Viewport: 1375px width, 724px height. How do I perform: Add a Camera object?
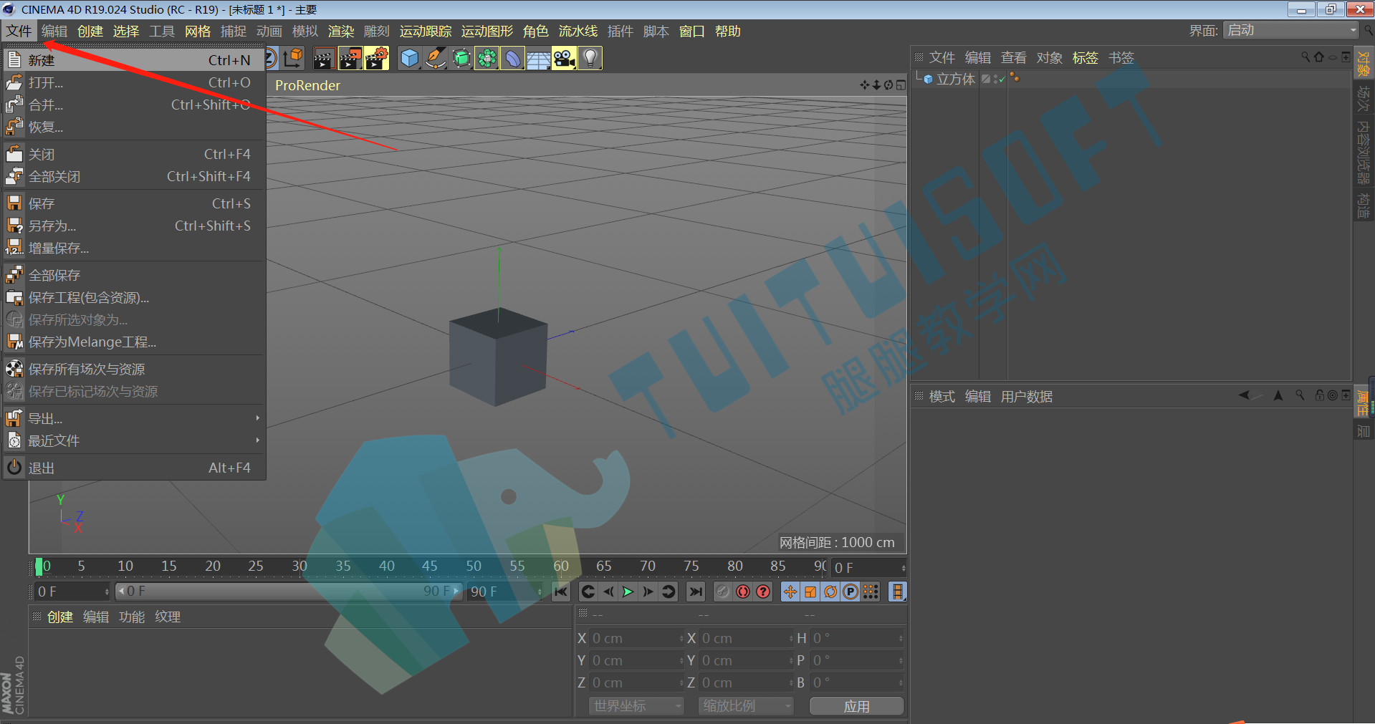tap(564, 58)
